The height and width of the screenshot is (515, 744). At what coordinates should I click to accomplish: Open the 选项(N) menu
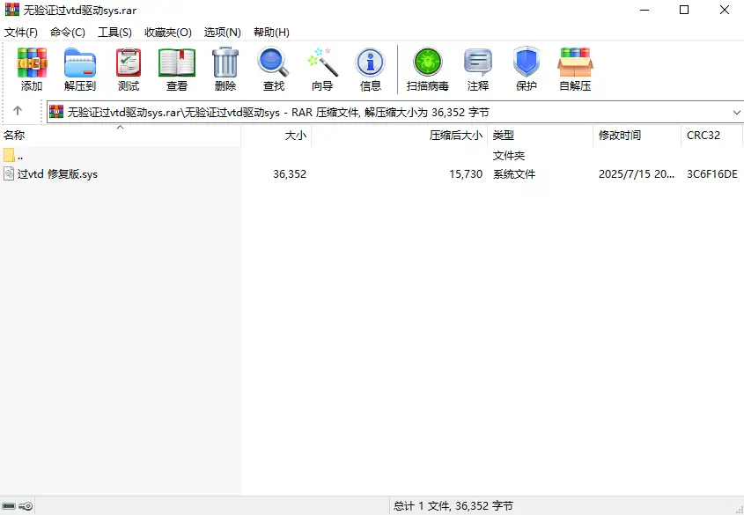pyautogui.click(x=222, y=32)
